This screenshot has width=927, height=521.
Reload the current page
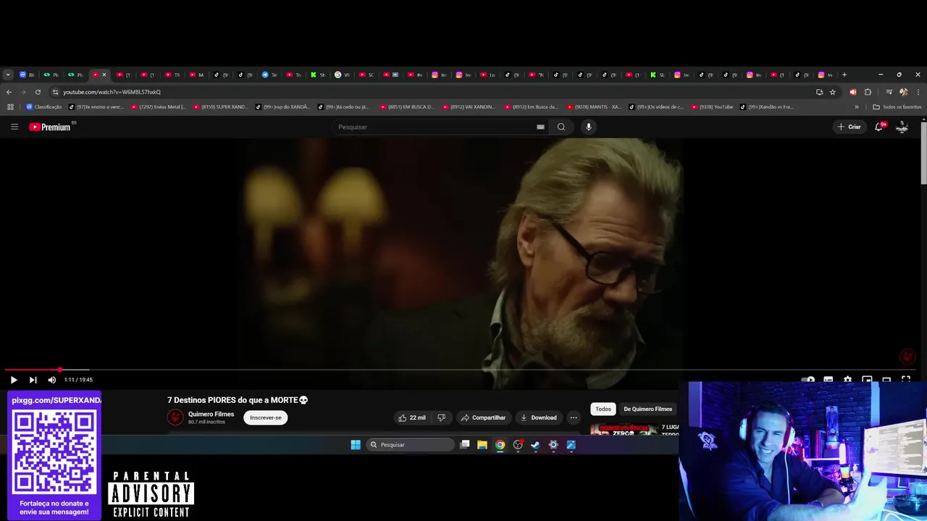(x=38, y=92)
